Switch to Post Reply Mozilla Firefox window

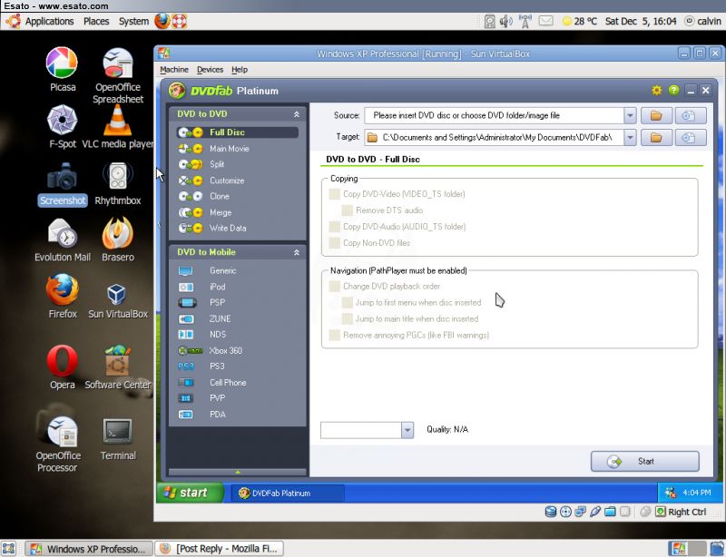[219, 549]
